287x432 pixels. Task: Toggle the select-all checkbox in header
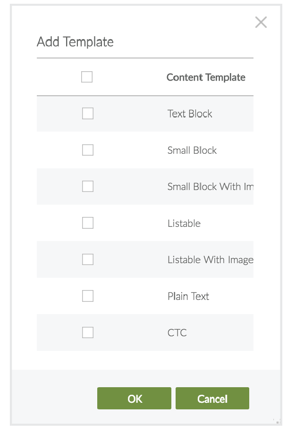[87, 77]
